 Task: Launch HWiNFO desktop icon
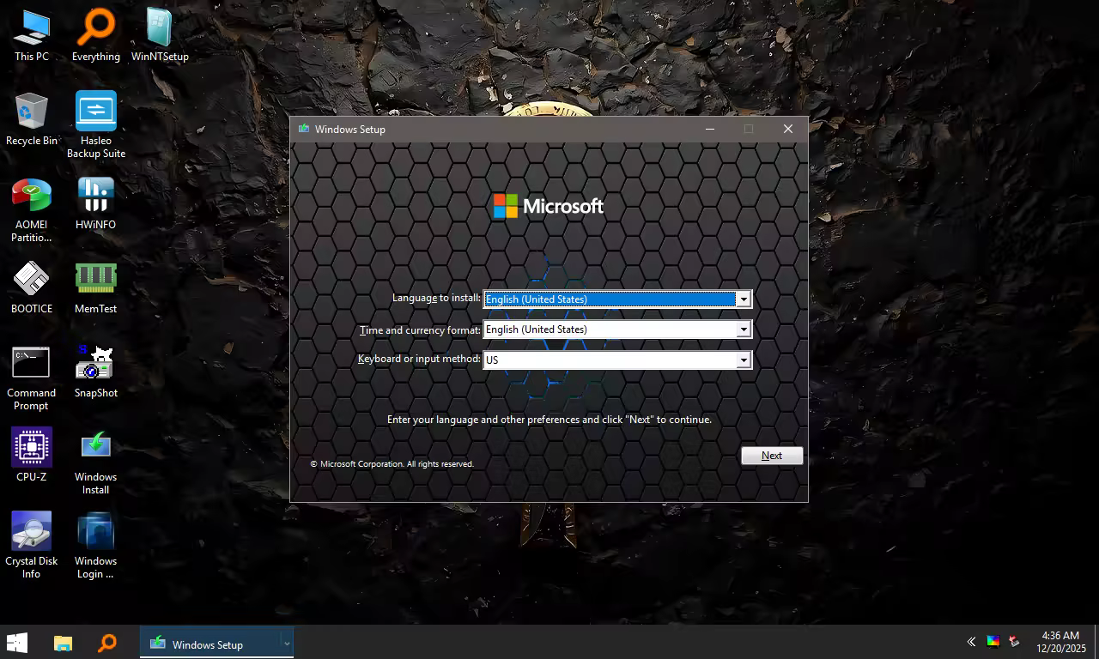(95, 196)
